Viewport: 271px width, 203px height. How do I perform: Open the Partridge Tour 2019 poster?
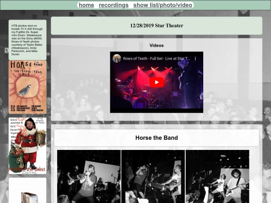point(28,87)
